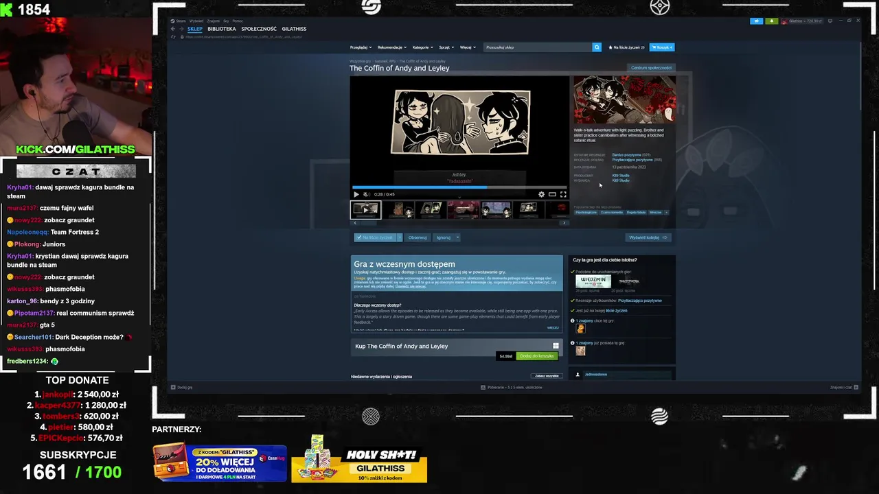Expand the Kategorie dropdown
The height and width of the screenshot is (494, 879).
pyautogui.click(x=422, y=47)
